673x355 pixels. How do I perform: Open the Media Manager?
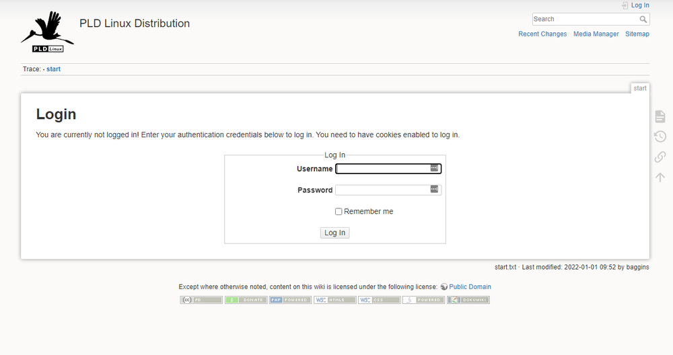click(x=596, y=34)
